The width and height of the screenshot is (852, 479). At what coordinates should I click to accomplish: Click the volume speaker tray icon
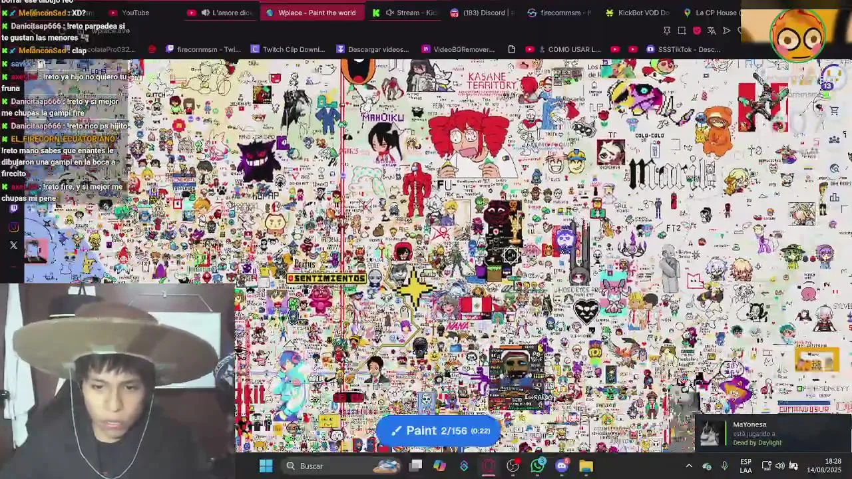[x=780, y=466]
